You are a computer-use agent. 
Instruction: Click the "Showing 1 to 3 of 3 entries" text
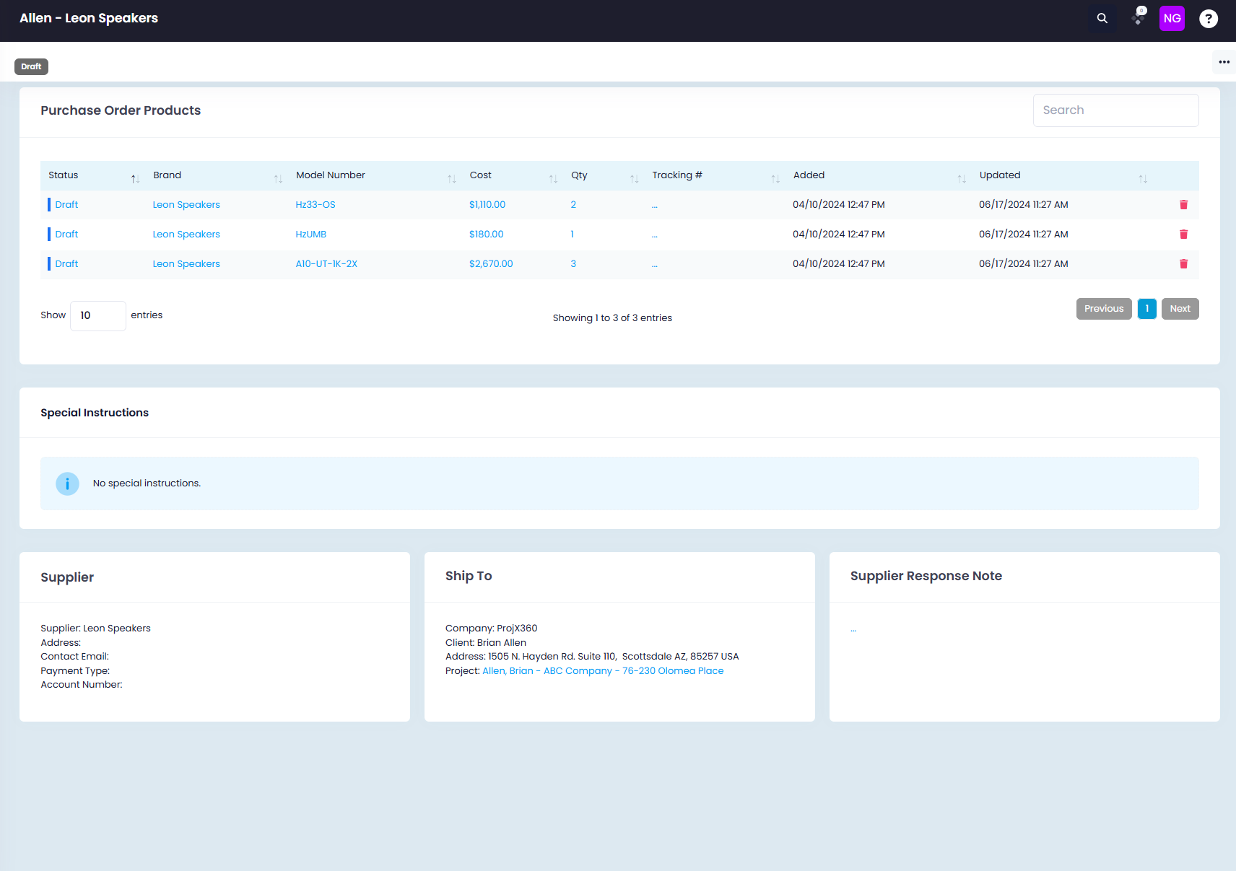[612, 318]
